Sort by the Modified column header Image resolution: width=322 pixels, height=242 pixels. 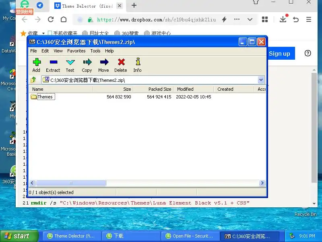[x=194, y=89]
